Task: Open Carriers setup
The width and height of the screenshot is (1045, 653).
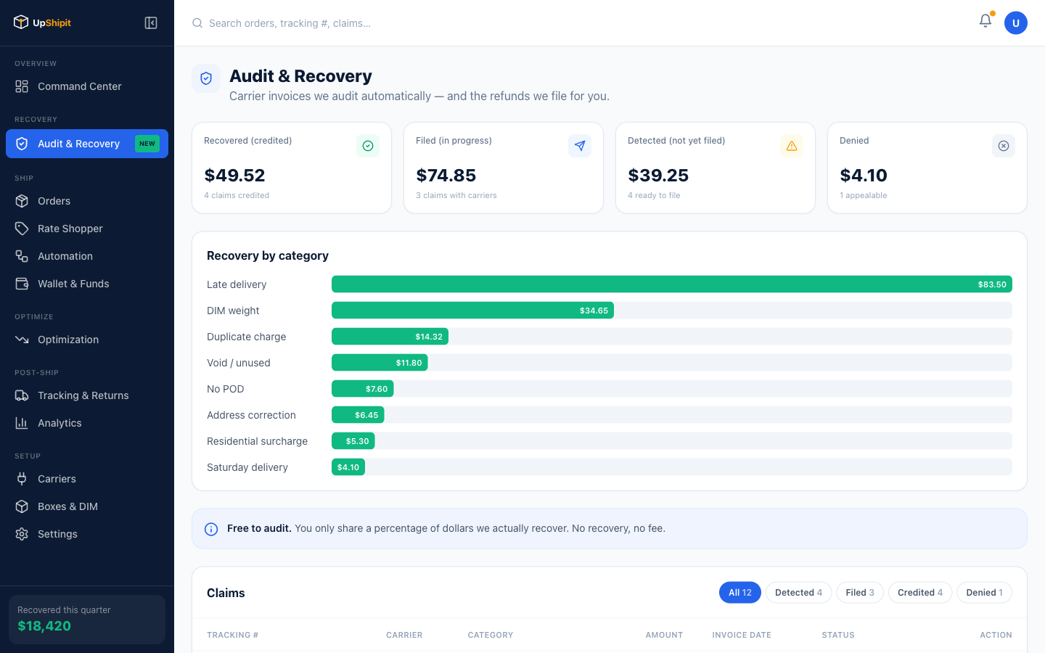Action: click(87, 479)
